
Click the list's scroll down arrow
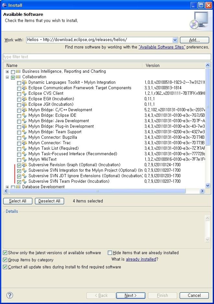[x=208, y=186]
